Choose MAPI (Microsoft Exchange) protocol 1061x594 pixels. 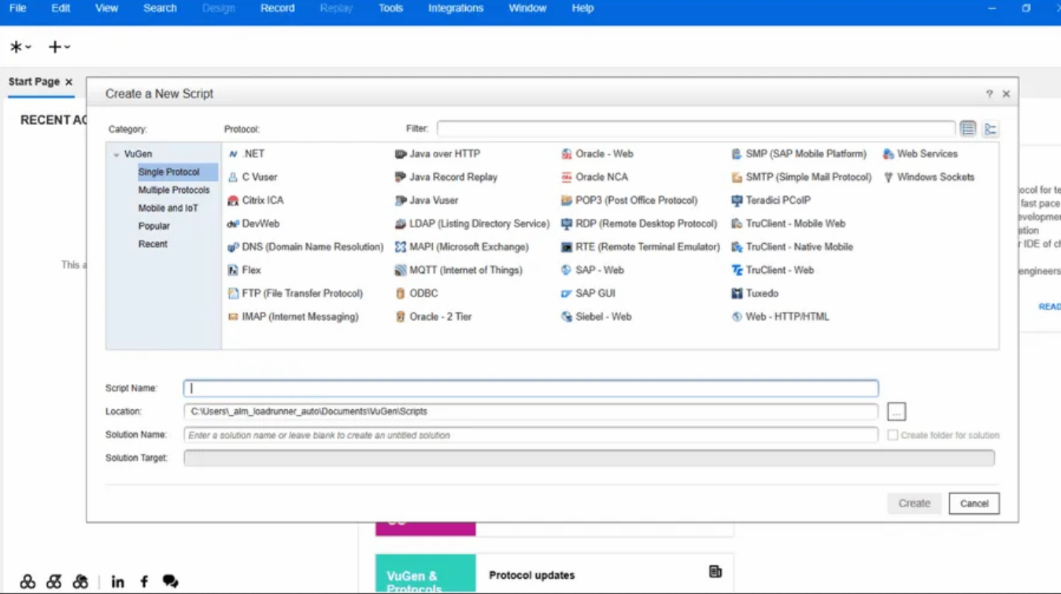point(462,247)
